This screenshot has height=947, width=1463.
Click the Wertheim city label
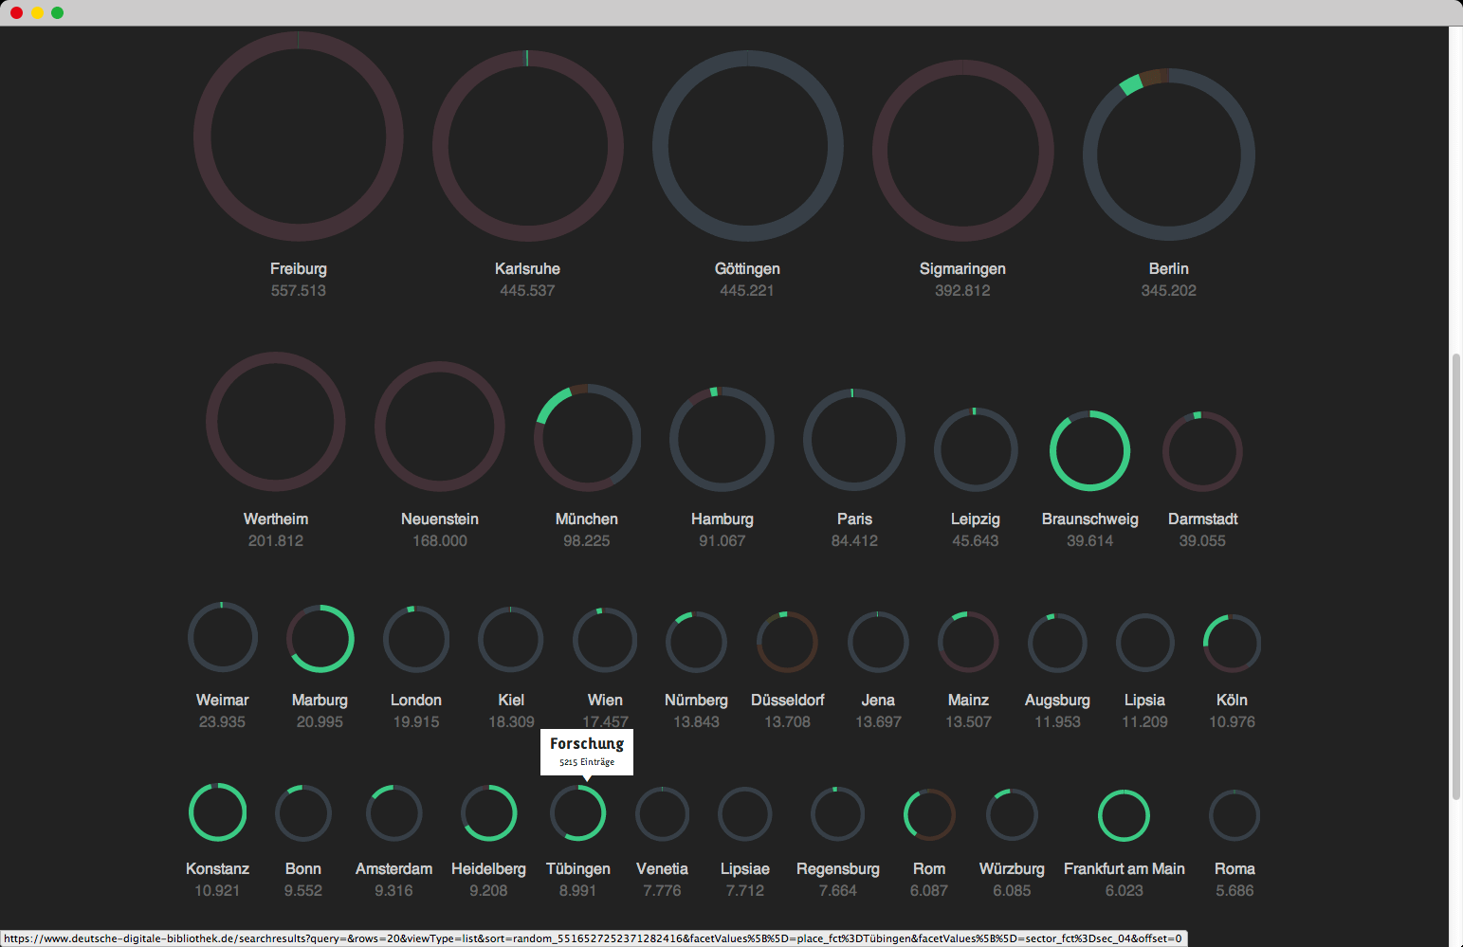tap(276, 519)
